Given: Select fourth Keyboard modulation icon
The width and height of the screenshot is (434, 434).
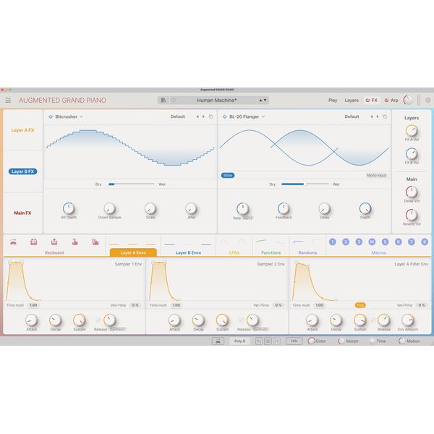Looking at the screenshot, I should (x=75, y=242).
